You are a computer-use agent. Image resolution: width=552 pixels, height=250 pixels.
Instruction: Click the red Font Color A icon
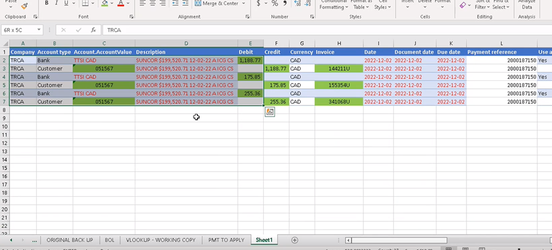coord(121,3)
